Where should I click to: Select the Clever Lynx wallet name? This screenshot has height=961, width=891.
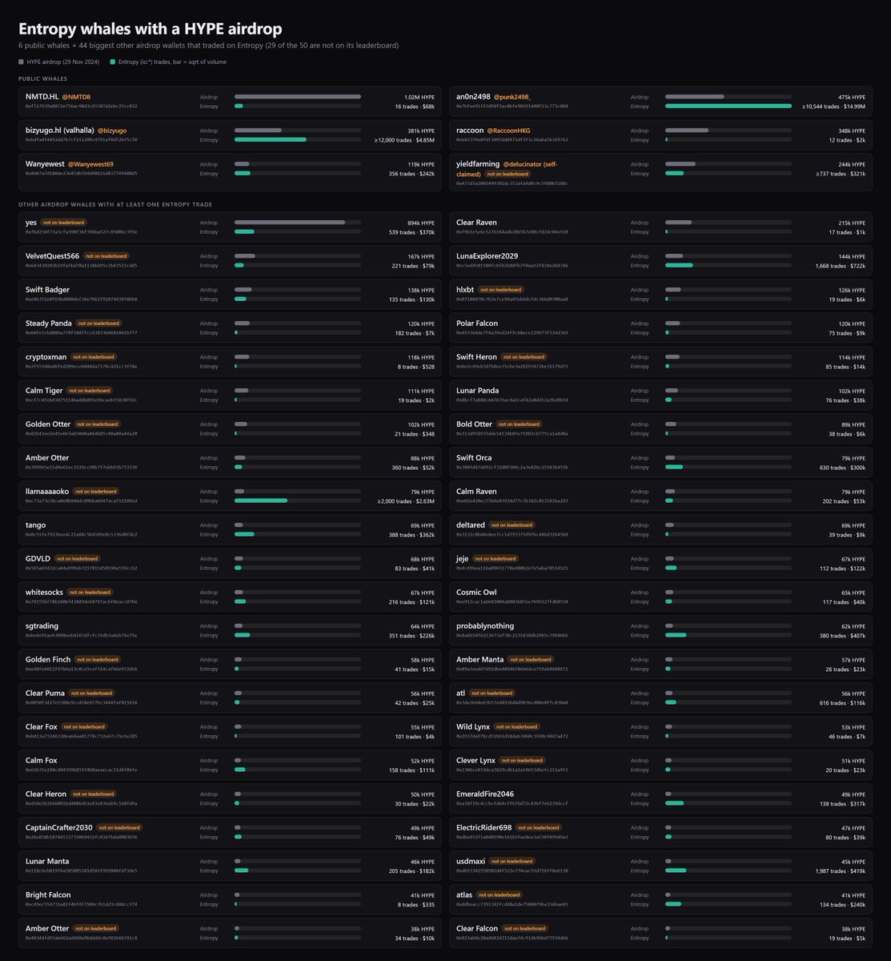tap(476, 761)
